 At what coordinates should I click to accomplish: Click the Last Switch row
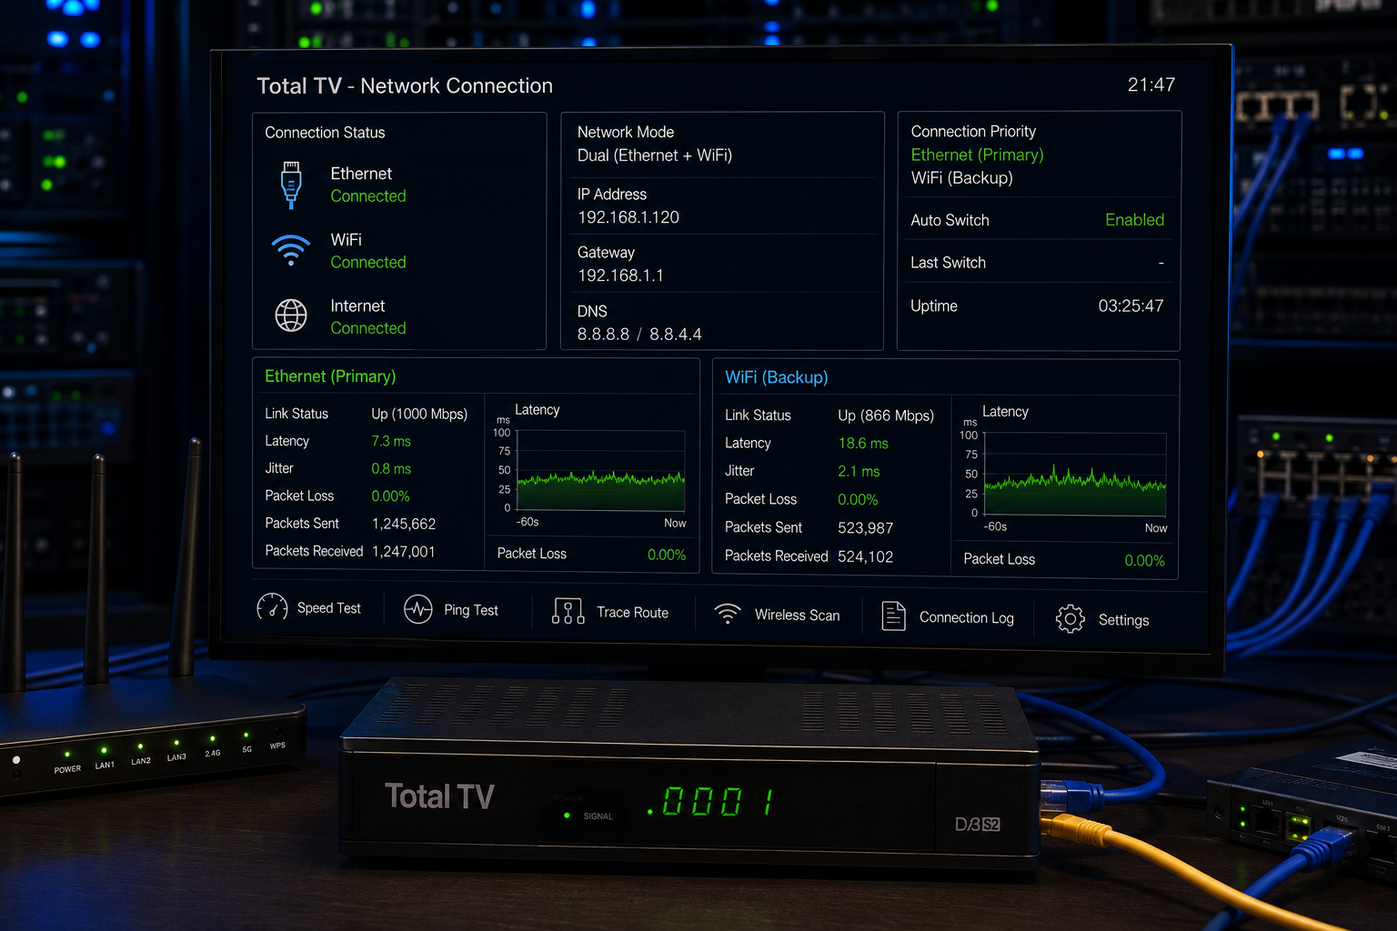click(1038, 263)
